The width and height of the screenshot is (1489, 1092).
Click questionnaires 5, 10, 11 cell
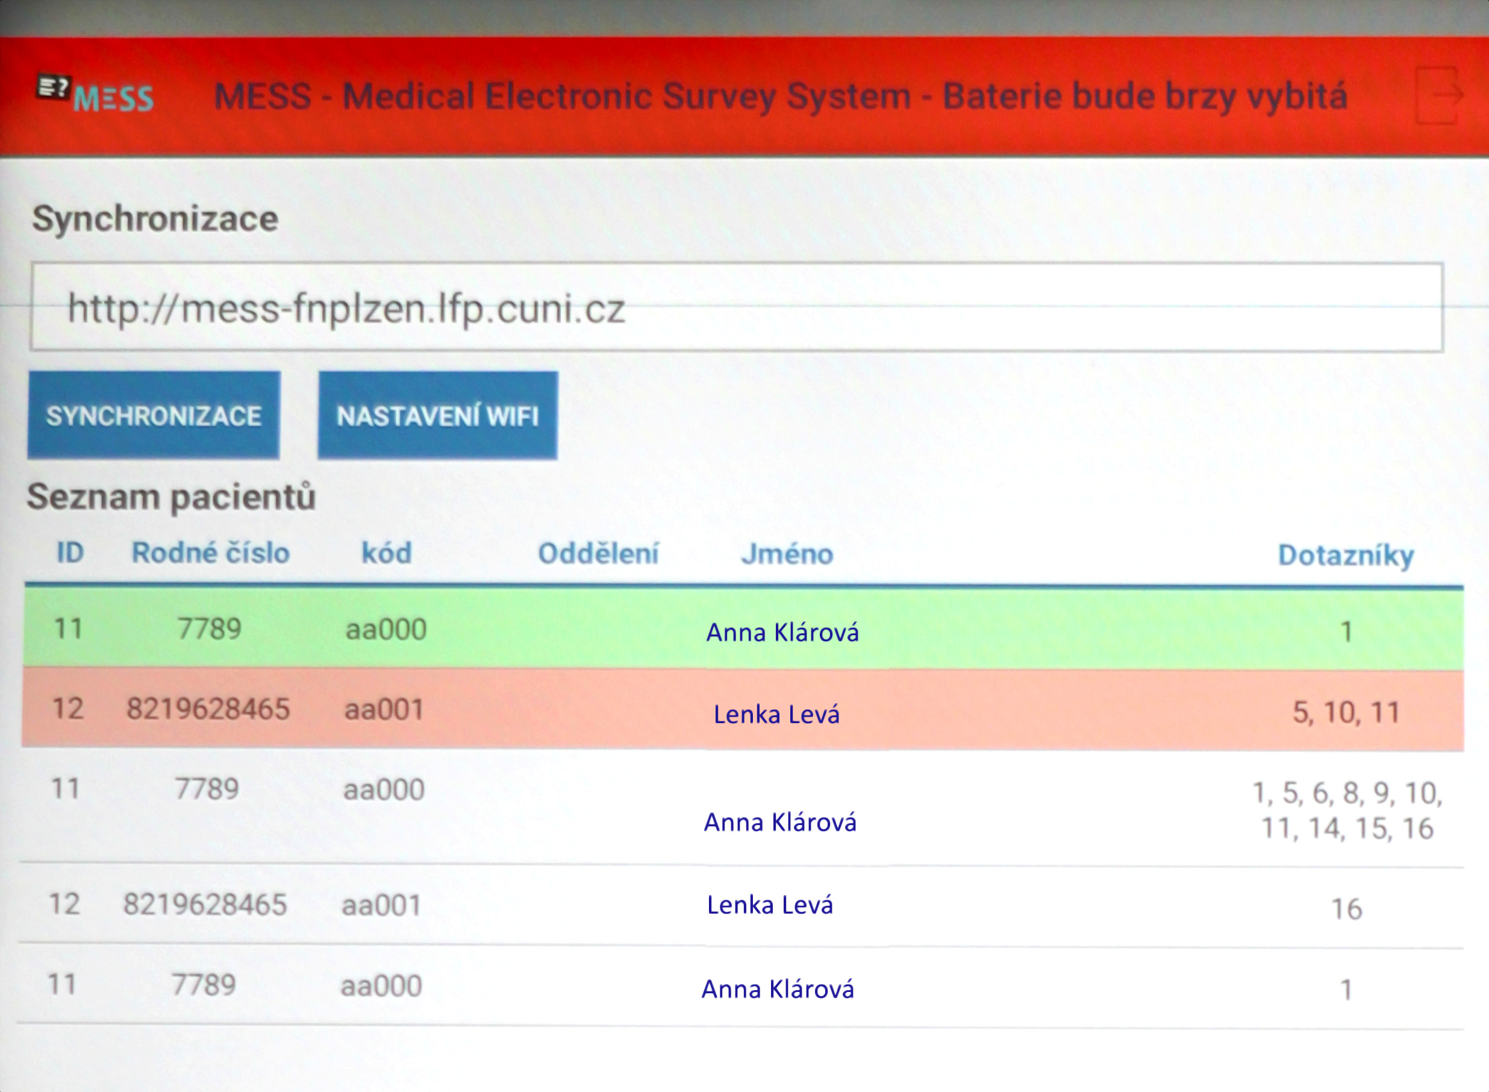1346,712
